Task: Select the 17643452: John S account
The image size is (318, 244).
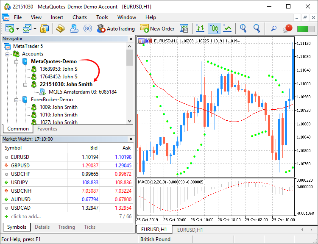Action: [59, 77]
